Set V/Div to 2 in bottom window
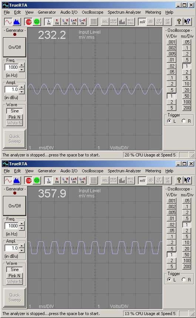This screenshot has width=196, height=318. (172, 261)
